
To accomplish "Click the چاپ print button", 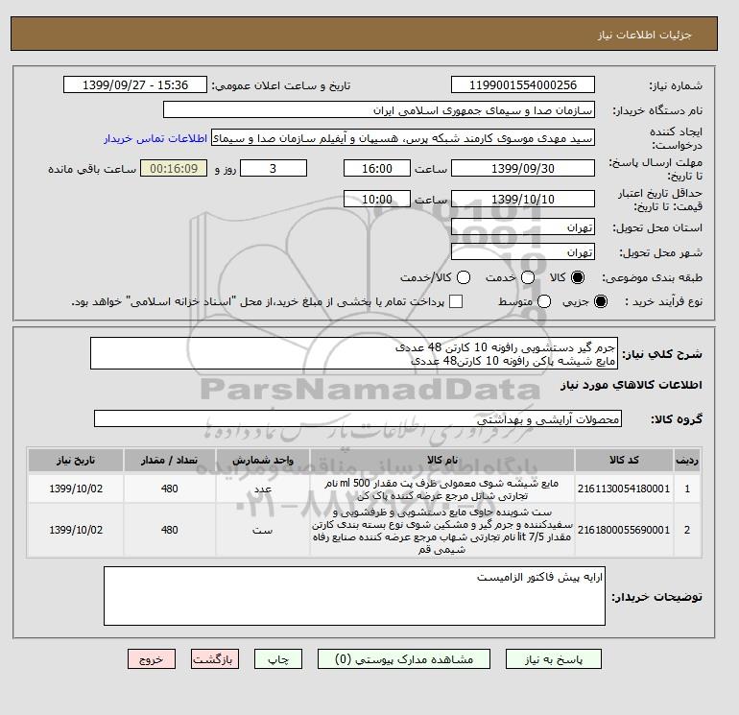I will pyautogui.click(x=278, y=659).
